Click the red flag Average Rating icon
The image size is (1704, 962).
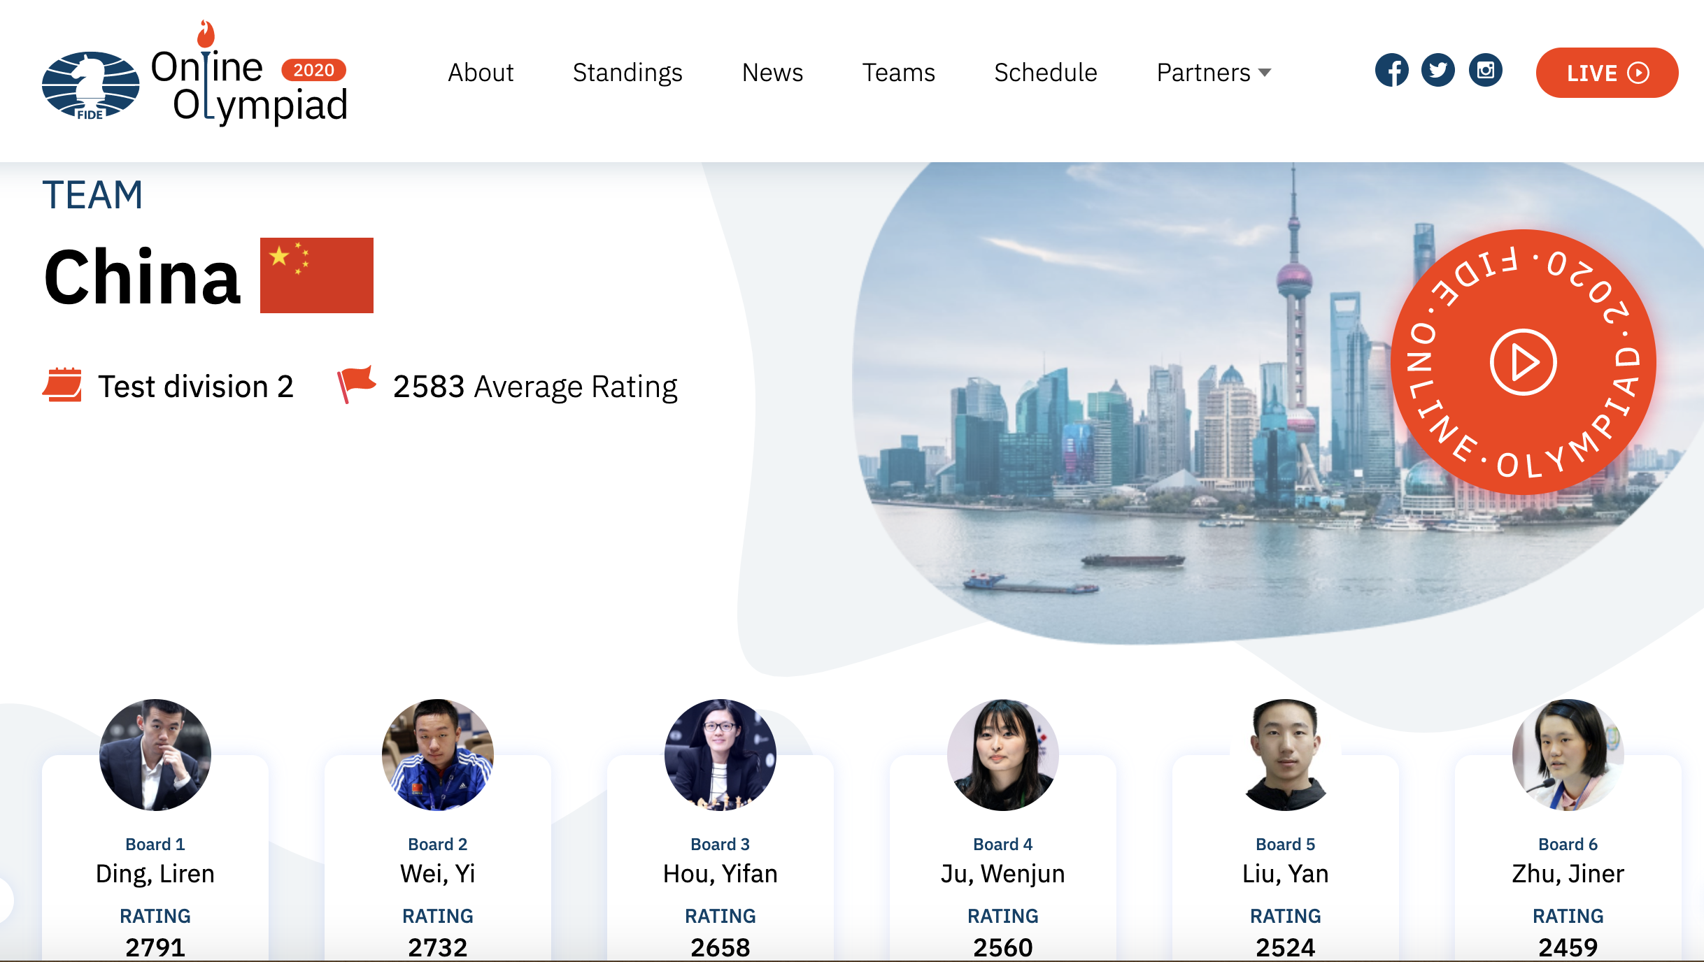pos(356,385)
